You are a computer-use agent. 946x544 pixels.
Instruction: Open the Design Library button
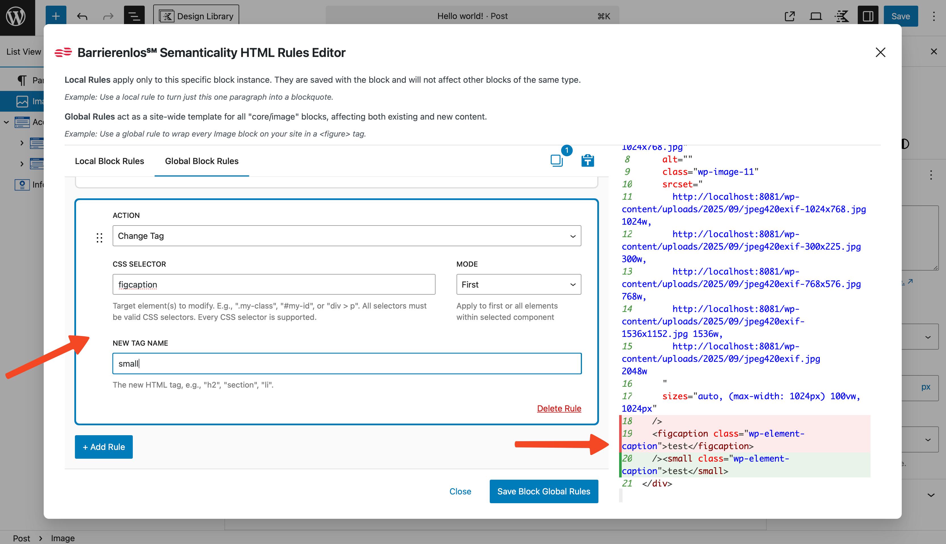[196, 16]
